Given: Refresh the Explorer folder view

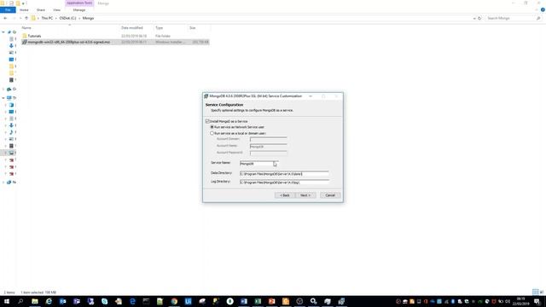Looking at the screenshot, I should click(479, 18).
